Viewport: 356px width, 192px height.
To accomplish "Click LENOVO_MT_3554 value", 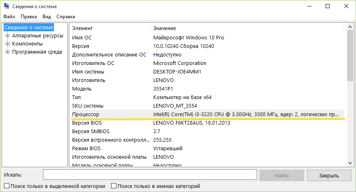I will click(x=175, y=106).
